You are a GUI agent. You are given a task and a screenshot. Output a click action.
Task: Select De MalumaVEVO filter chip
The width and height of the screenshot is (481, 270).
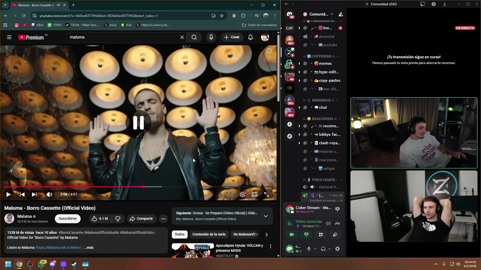[246, 234]
